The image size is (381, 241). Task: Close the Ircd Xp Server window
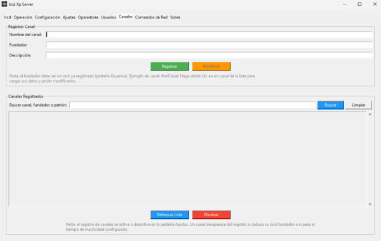click(375, 4)
